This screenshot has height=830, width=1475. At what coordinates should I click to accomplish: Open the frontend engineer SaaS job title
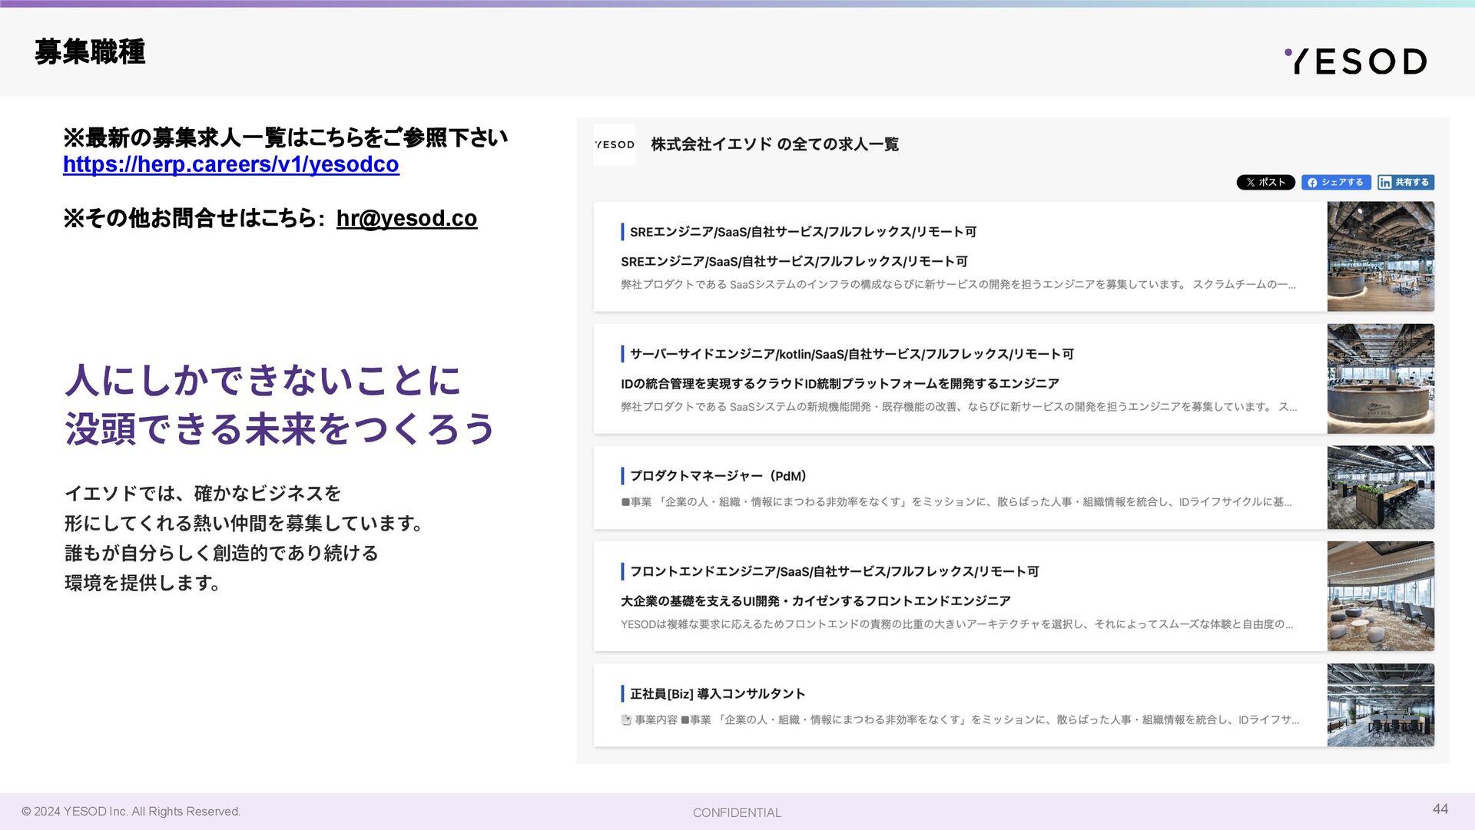point(834,571)
